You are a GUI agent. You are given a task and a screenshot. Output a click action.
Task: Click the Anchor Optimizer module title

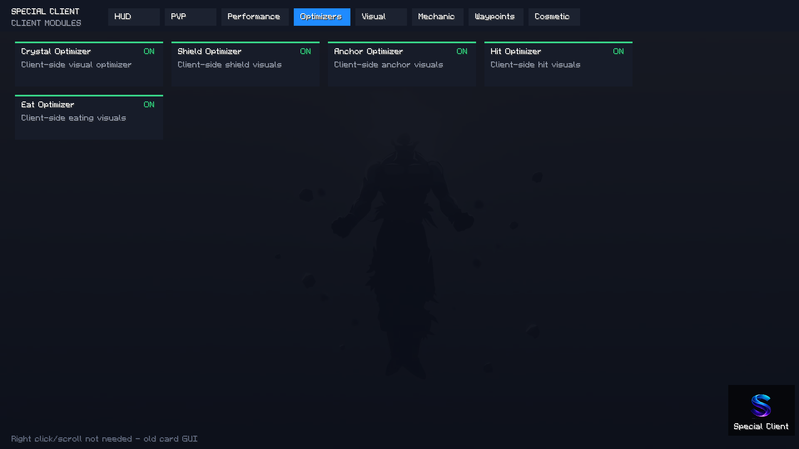click(368, 52)
